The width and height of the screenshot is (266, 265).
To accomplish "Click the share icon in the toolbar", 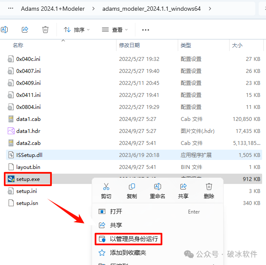I will [25, 30].
